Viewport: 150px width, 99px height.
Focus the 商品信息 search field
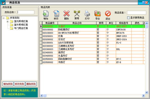point(137,13)
